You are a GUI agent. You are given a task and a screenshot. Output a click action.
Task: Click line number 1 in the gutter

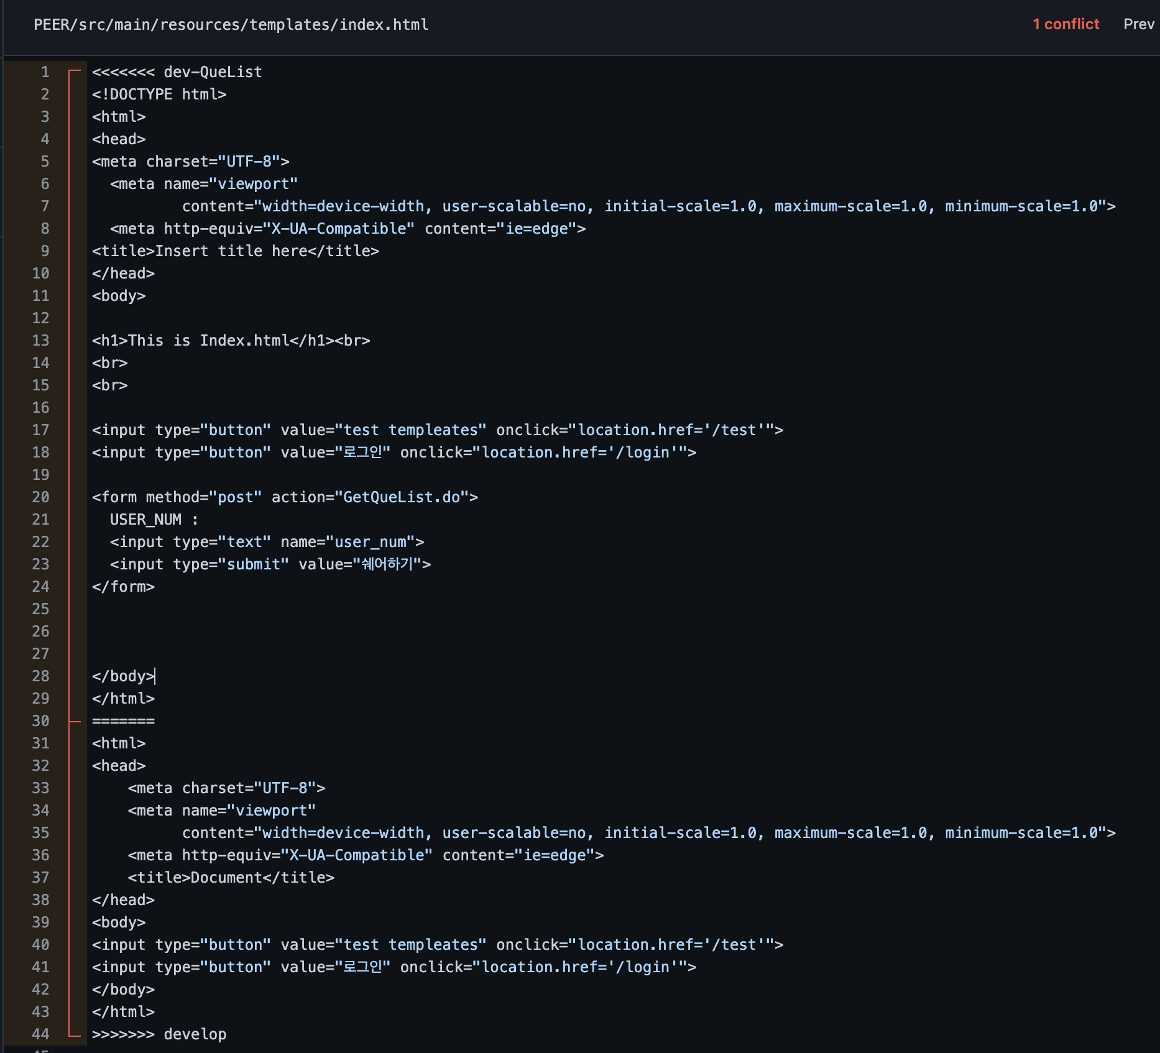(x=45, y=72)
